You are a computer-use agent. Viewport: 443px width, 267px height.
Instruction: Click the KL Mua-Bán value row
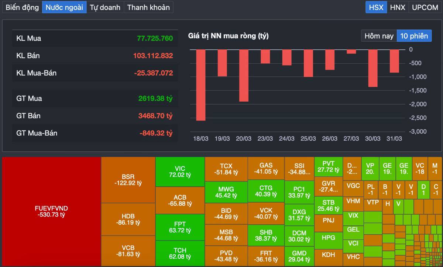[95, 73]
